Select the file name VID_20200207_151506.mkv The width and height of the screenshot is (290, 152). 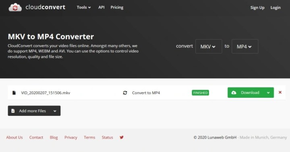(x=46, y=93)
